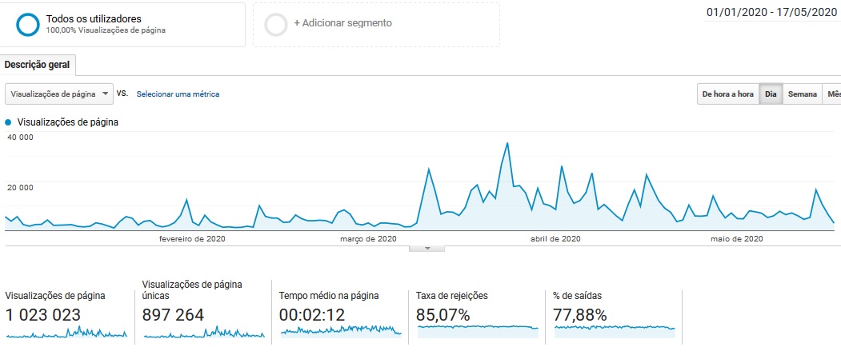The image size is (841, 363).
Task: Click the Visualizações de página únicas sparkline
Action: (x=204, y=333)
